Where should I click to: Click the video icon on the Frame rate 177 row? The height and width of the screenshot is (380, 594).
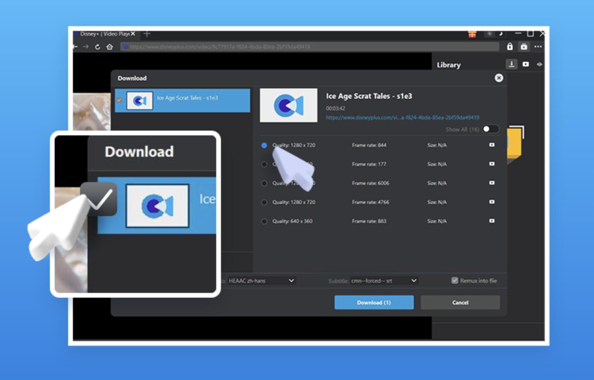(492, 164)
